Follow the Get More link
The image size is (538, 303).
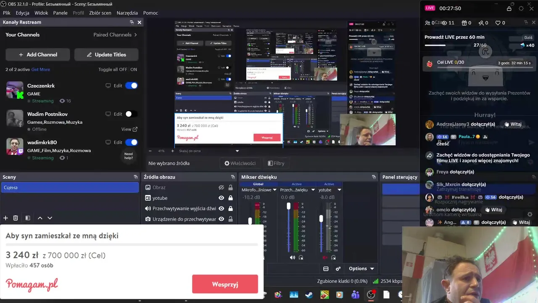point(40,69)
